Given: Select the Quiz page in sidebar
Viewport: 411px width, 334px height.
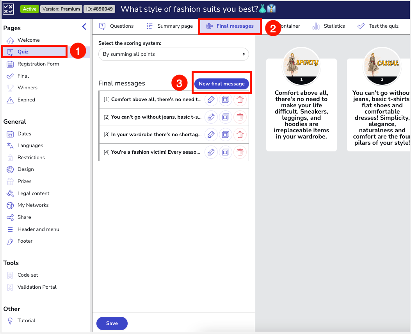Looking at the screenshot, I should pos(35,52).
